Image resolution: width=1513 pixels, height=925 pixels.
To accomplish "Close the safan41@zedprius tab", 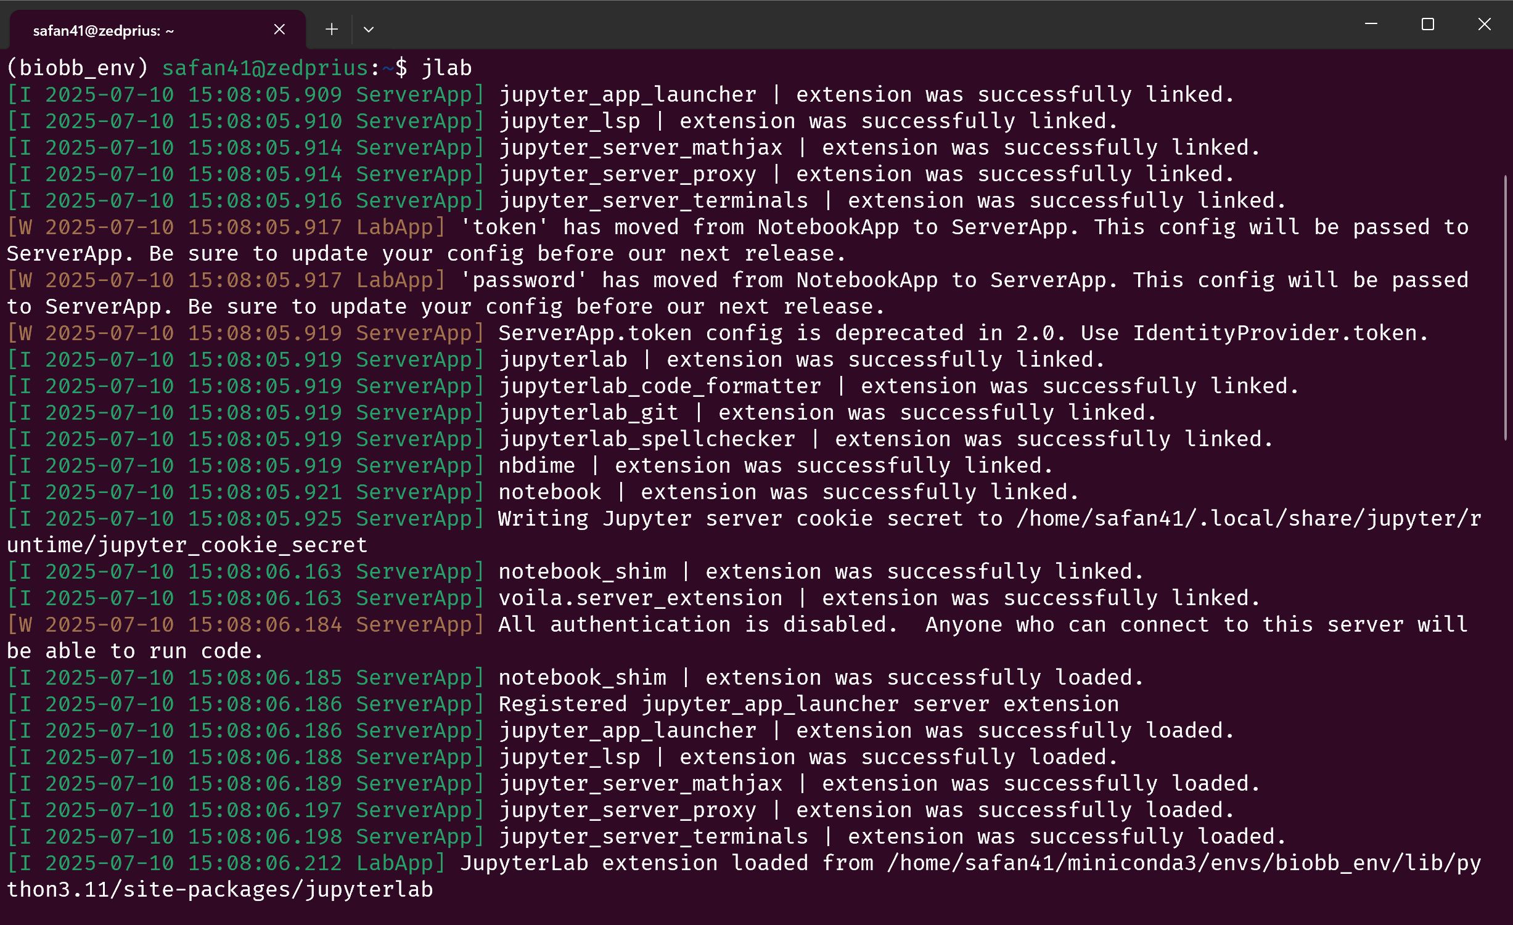I will 279,29.
